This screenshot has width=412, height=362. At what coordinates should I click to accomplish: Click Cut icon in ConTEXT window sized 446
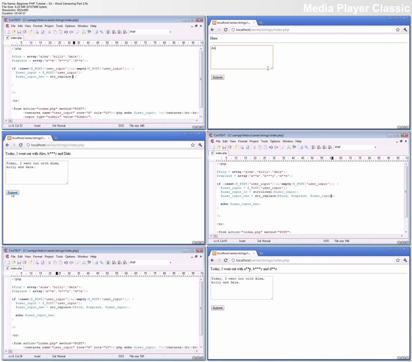pos(49,32)
